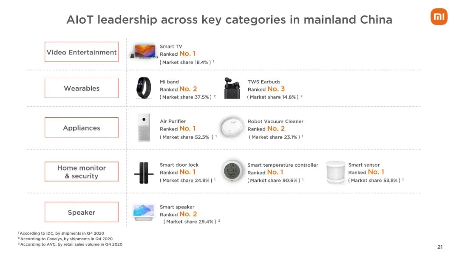Screen dimensions: 459x258
Task: Select the Appliances category box
Action: pyautogui.click(x=82, y=128)
